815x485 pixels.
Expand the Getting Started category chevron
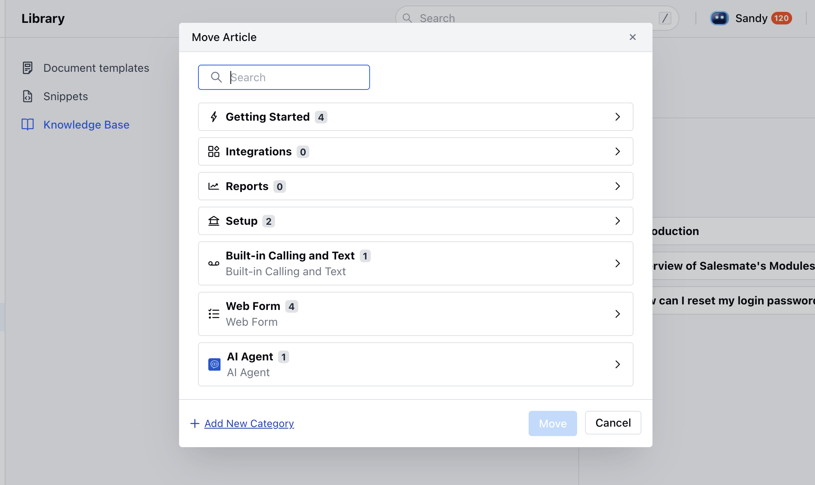coord(617,117)
